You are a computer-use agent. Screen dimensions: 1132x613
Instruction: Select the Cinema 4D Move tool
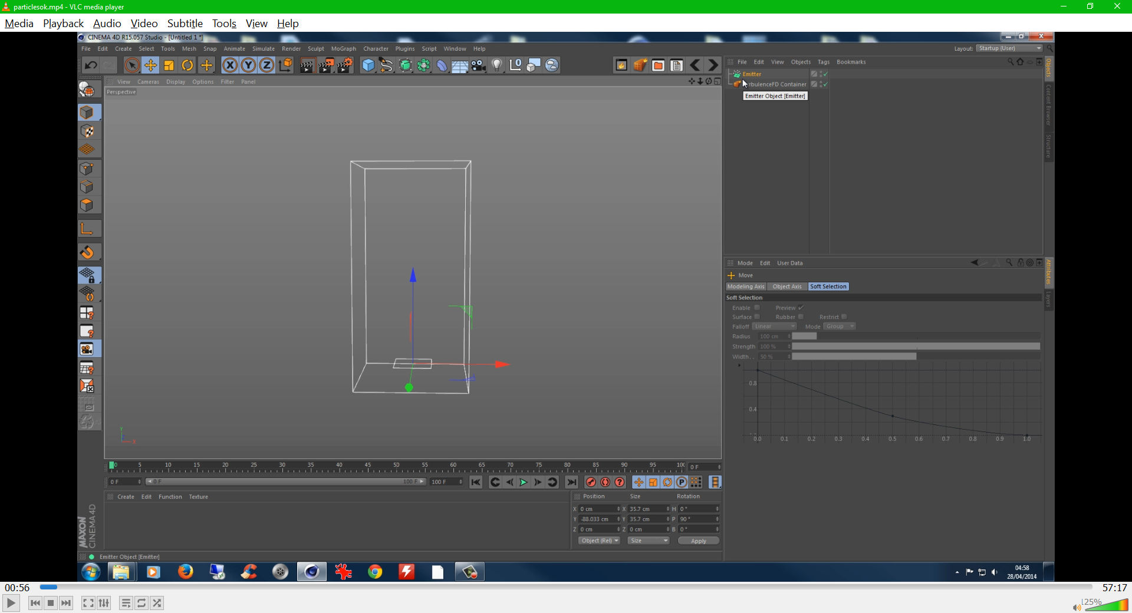150,65
